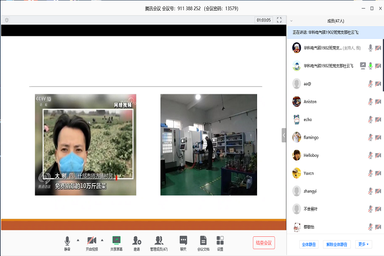Viewport: 384px width, 256px height.
Task: Open the 邀请 invite icon
Action: 137,241
